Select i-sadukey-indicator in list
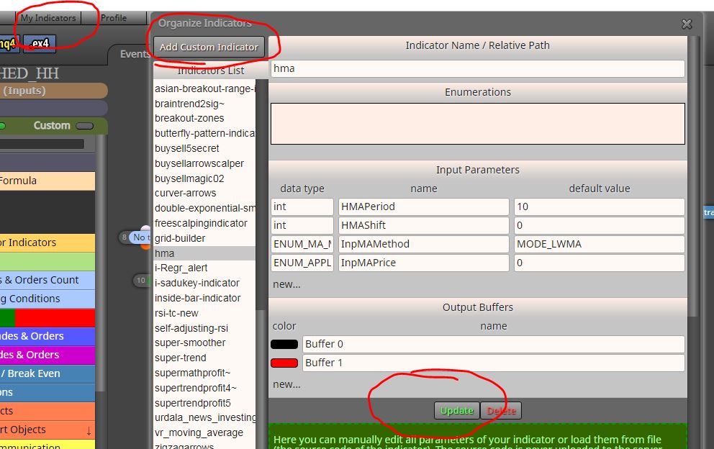 pyautogui.click(x=204, y=283)
